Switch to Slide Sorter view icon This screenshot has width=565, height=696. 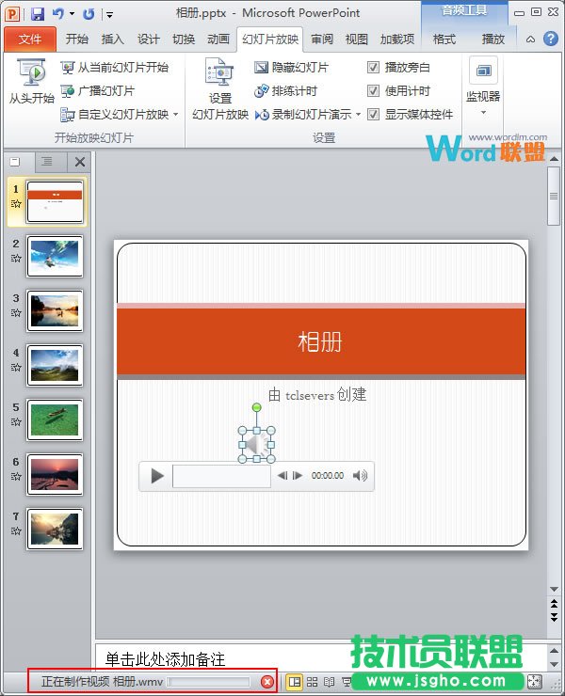pyautogui.click(x=312, y=682)
